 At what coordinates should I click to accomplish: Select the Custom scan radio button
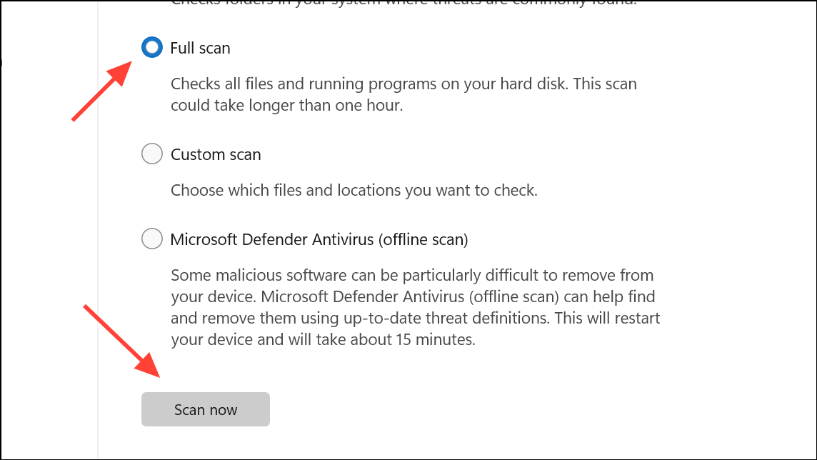pos(151,154)
